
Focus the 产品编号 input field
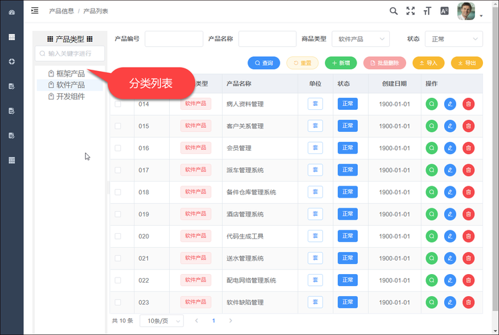point(174,39)
